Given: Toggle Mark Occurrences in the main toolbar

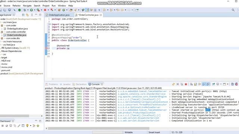Looking at the screenshot, I should coord(87,10).
